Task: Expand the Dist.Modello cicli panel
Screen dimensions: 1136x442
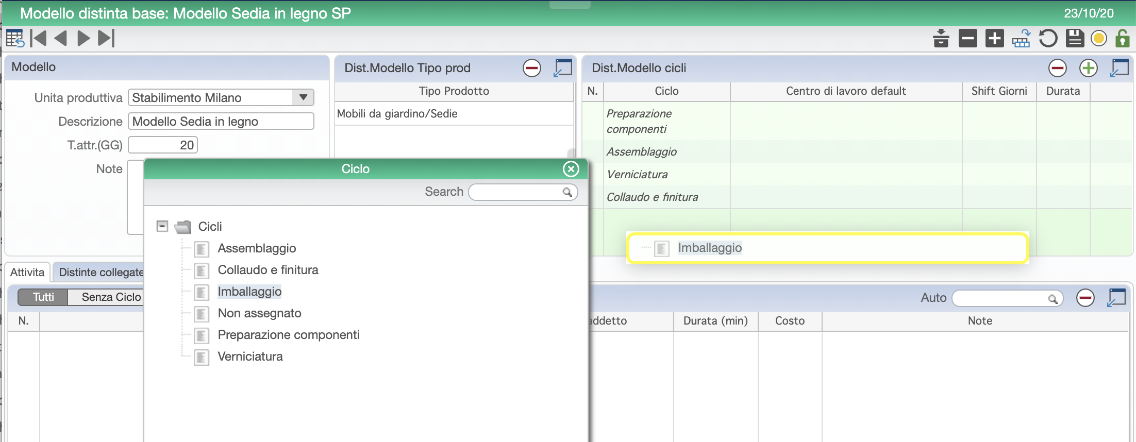Action: coord(1120,68)
